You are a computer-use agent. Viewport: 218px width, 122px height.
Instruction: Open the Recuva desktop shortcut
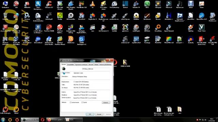(x=158, y=16)
